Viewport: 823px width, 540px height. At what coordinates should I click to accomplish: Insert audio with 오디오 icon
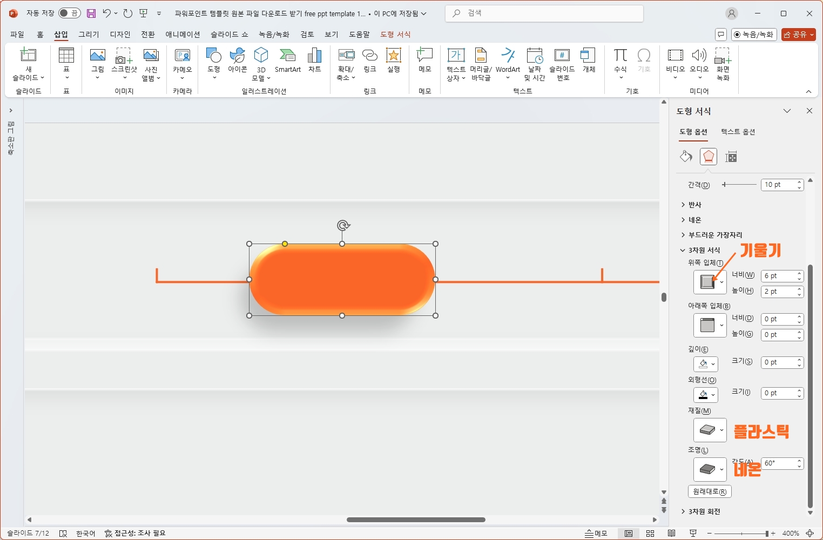699,64
